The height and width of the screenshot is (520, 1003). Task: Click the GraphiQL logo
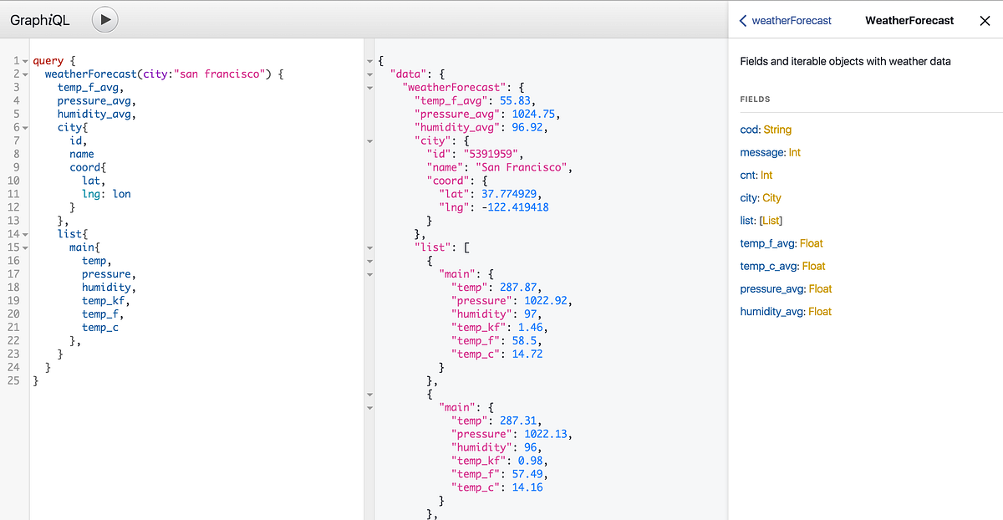tap(39, 19)
